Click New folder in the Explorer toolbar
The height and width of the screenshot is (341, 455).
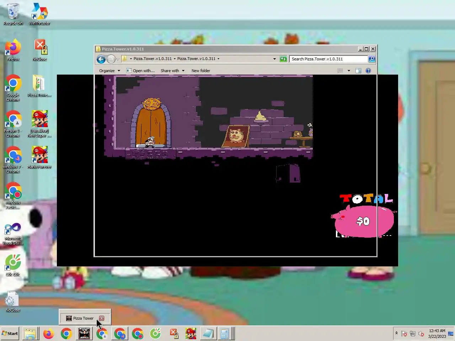(x=201, y=71)
